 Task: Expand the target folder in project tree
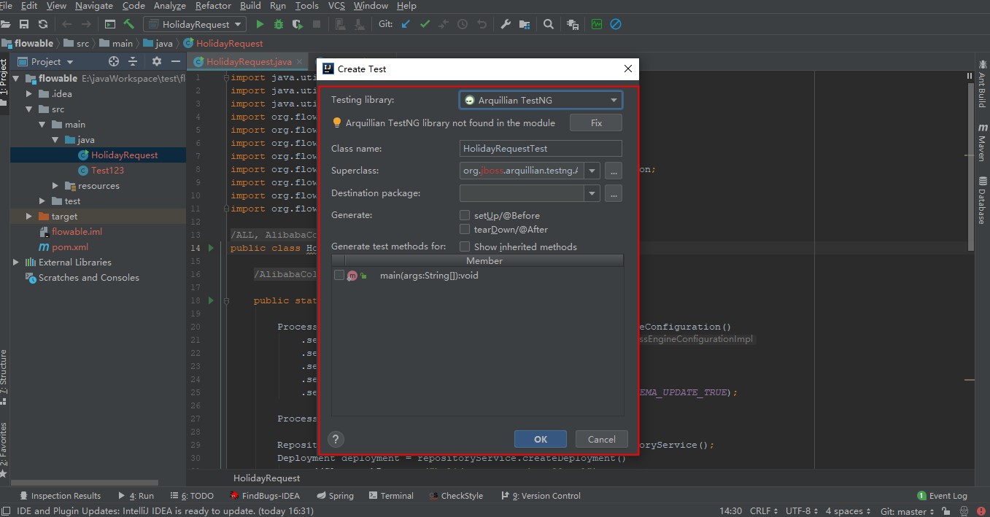29,217
